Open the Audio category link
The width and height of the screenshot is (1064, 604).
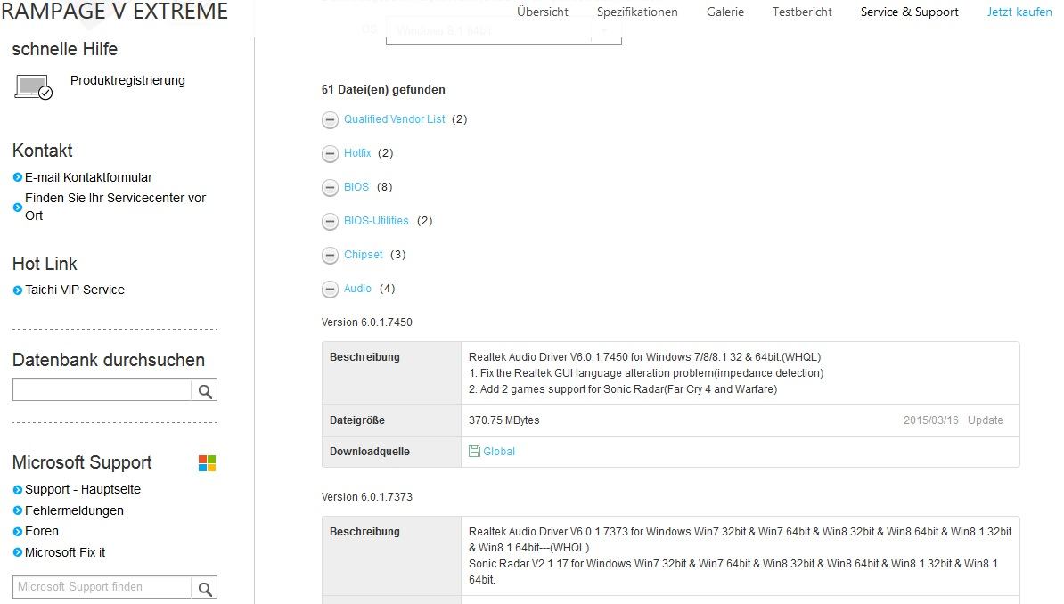357,289
